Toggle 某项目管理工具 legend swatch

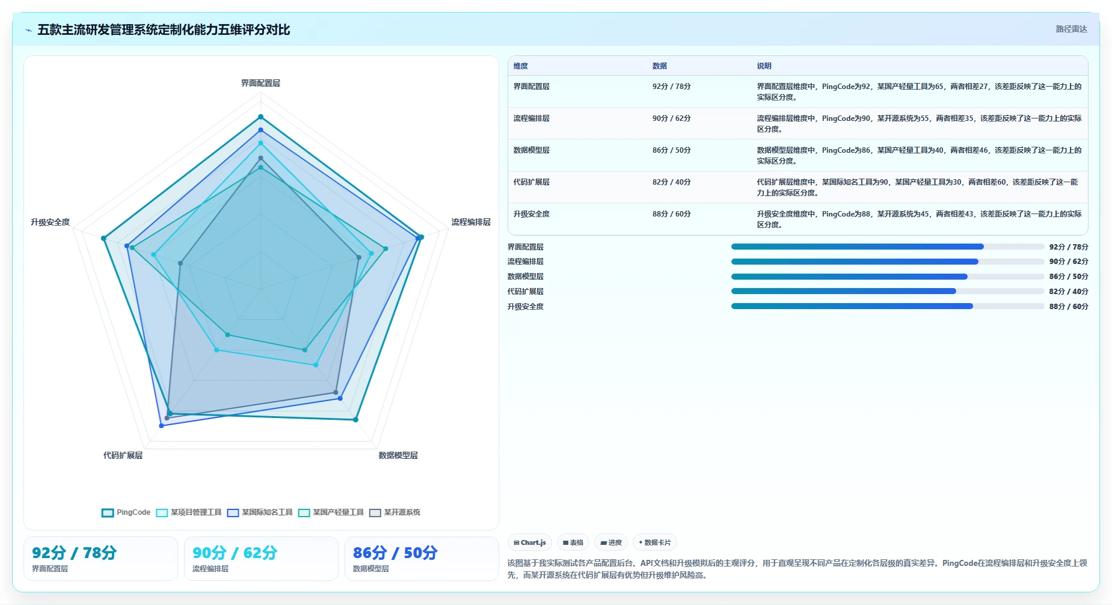162,513
